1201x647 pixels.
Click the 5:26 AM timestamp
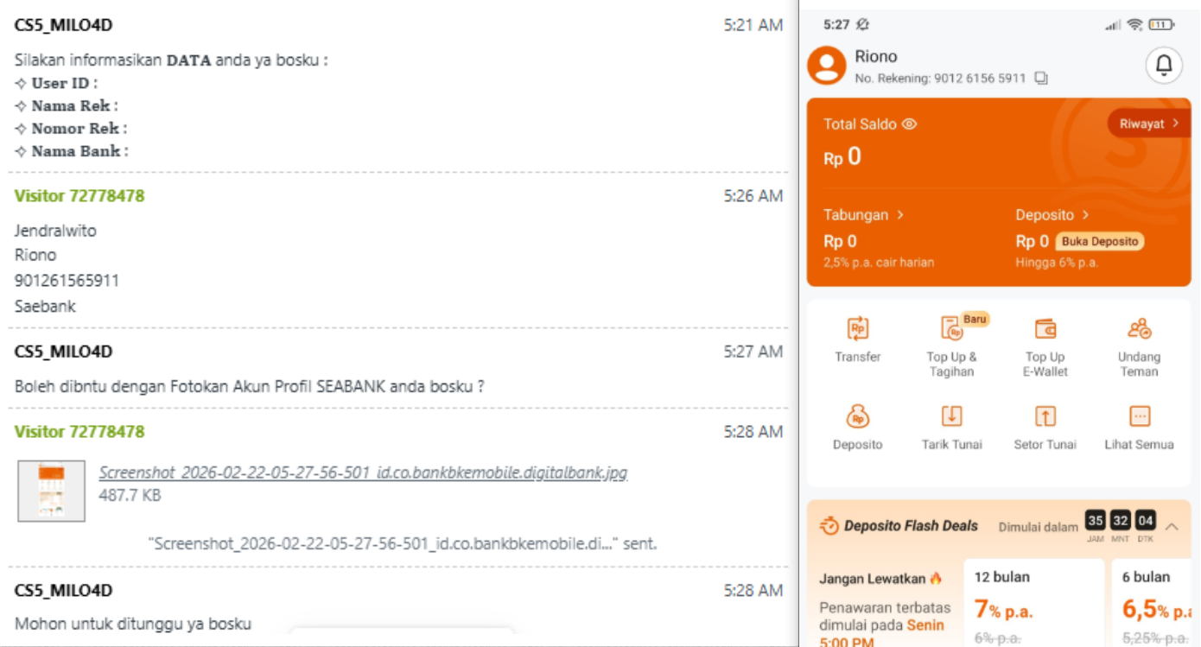(753, 196)
